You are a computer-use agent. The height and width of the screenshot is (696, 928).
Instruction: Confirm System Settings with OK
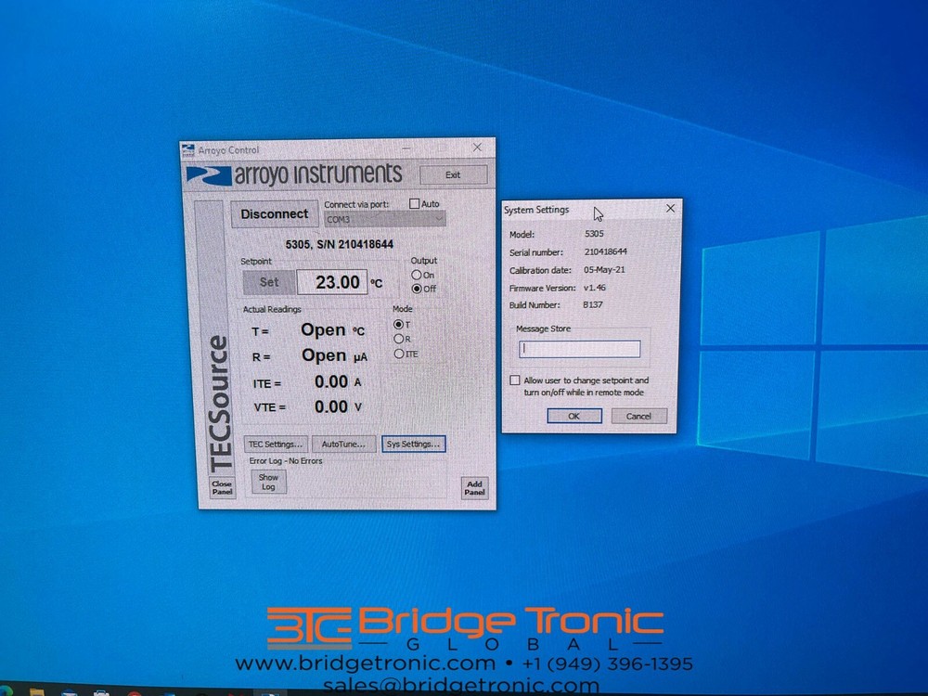coord(574,416)
